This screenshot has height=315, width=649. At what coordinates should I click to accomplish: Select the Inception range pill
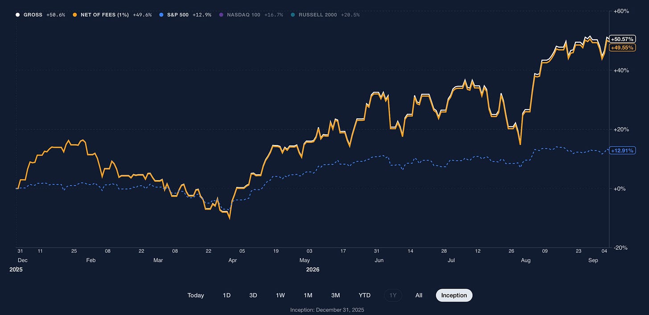tap(454, 295)
